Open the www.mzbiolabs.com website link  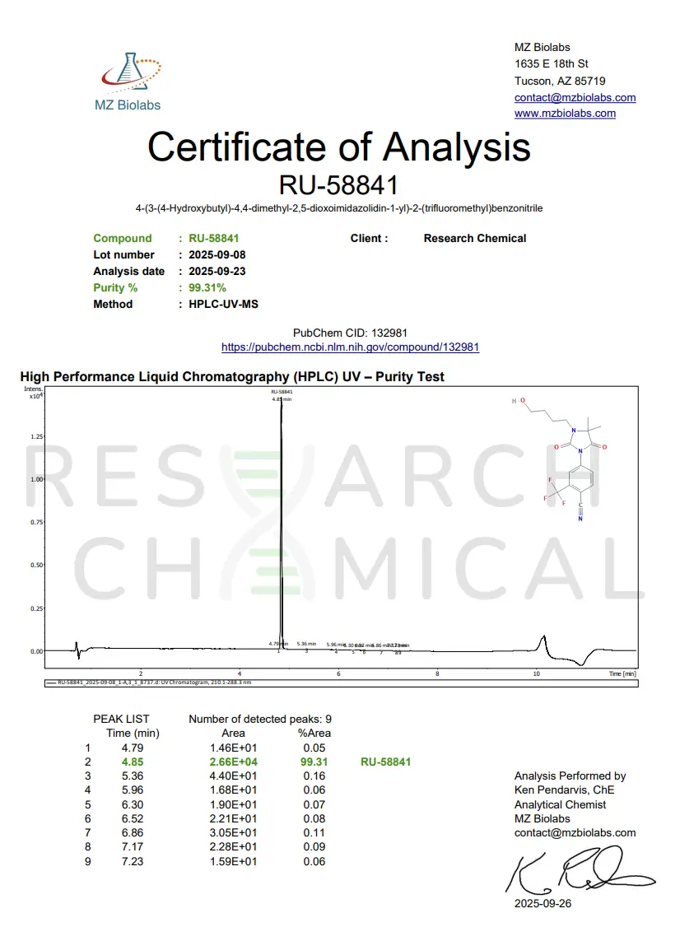point(565,114)
